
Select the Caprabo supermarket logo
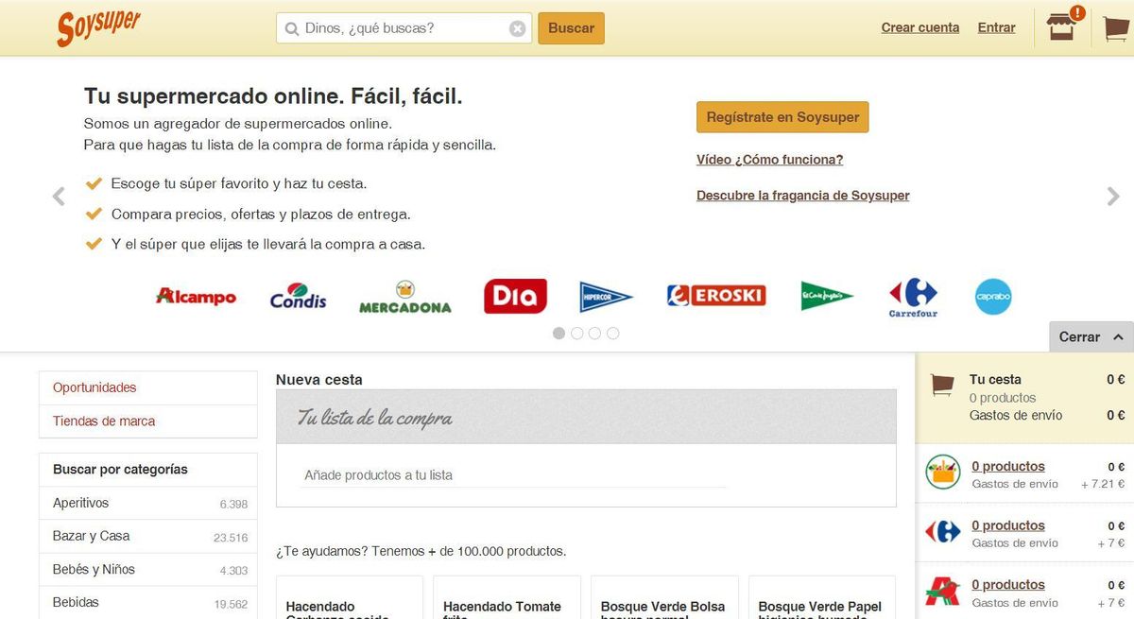click(x=993, y=297)
